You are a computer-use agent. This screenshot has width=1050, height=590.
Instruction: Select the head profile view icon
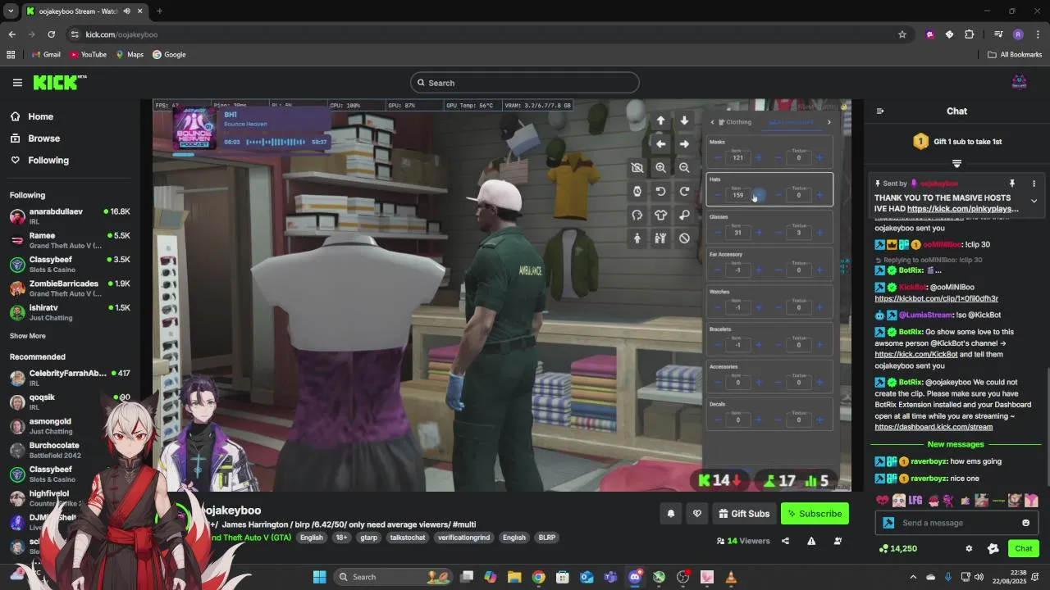click(637, 215)
